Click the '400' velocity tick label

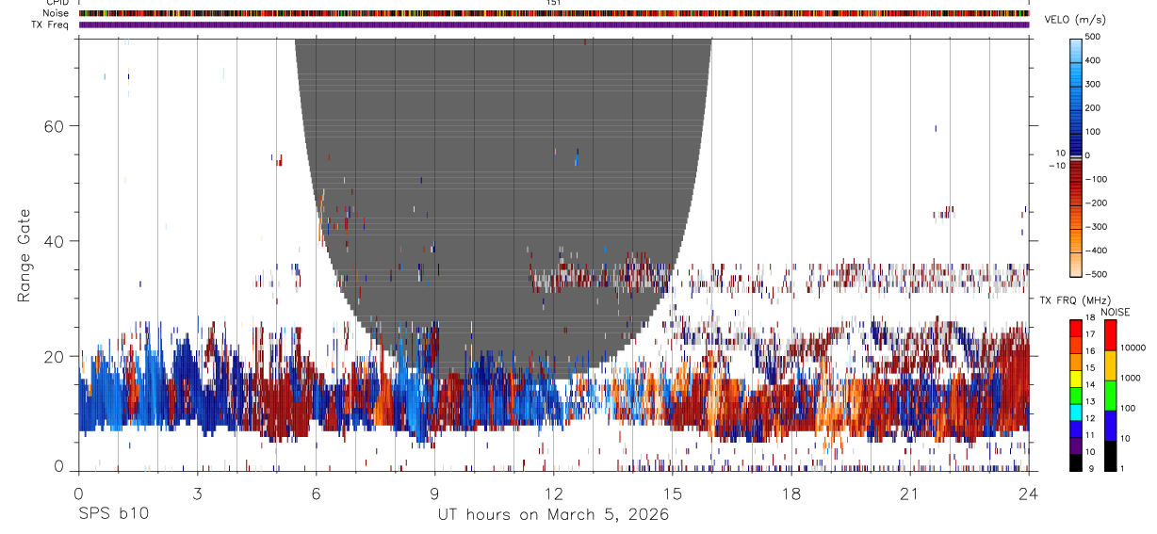[x=1093, y=60]
